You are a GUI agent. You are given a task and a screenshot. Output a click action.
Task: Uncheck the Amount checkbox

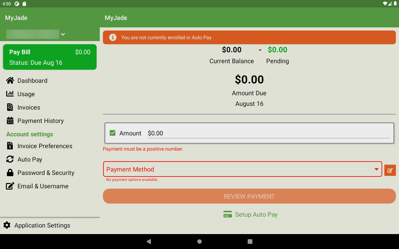coord(113,133)
